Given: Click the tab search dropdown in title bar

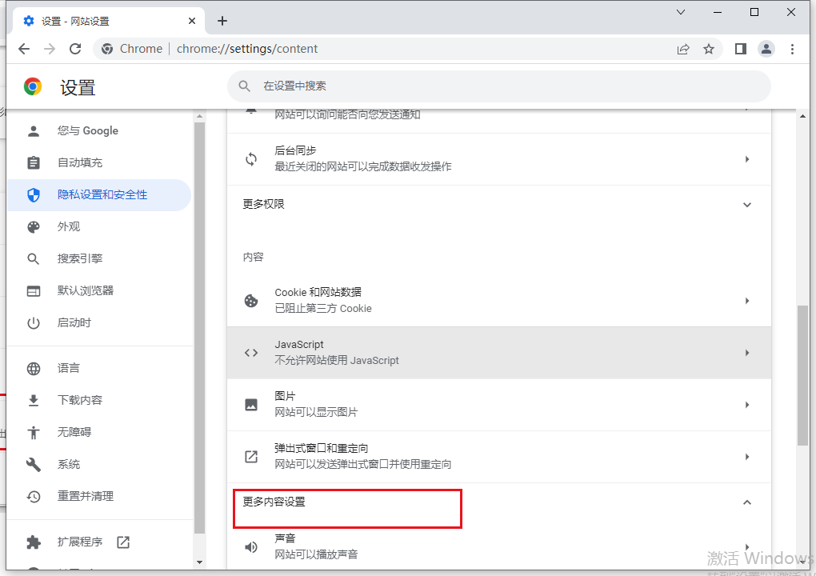Looking at the screenshot, I should coord(681,13).
